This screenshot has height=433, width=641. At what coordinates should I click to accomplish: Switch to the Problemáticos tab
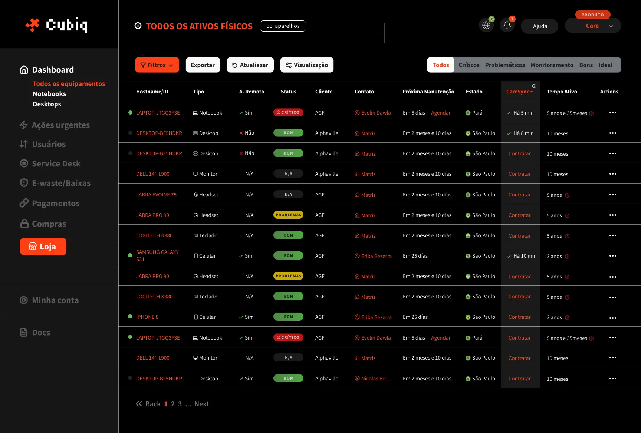coord(505,65)
